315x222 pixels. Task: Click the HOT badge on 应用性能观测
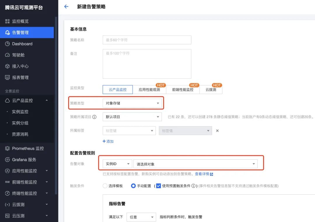(x=161, y=85)
